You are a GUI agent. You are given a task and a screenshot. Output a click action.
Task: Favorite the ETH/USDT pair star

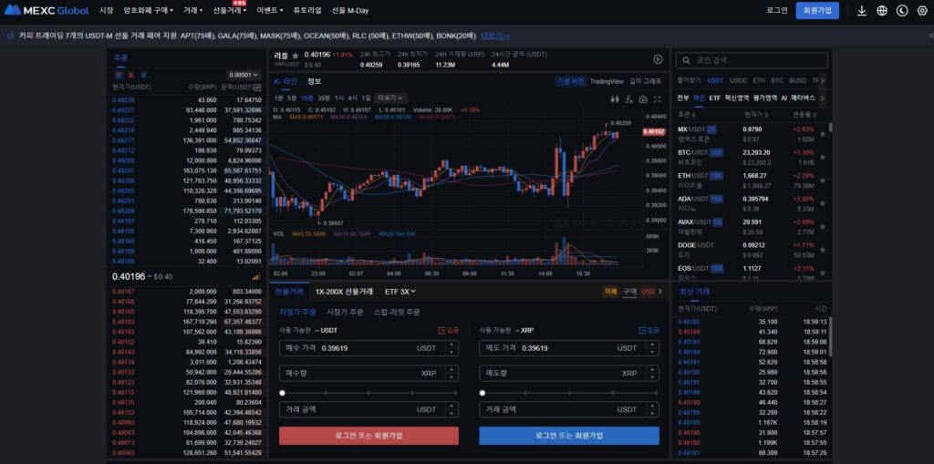823,180
